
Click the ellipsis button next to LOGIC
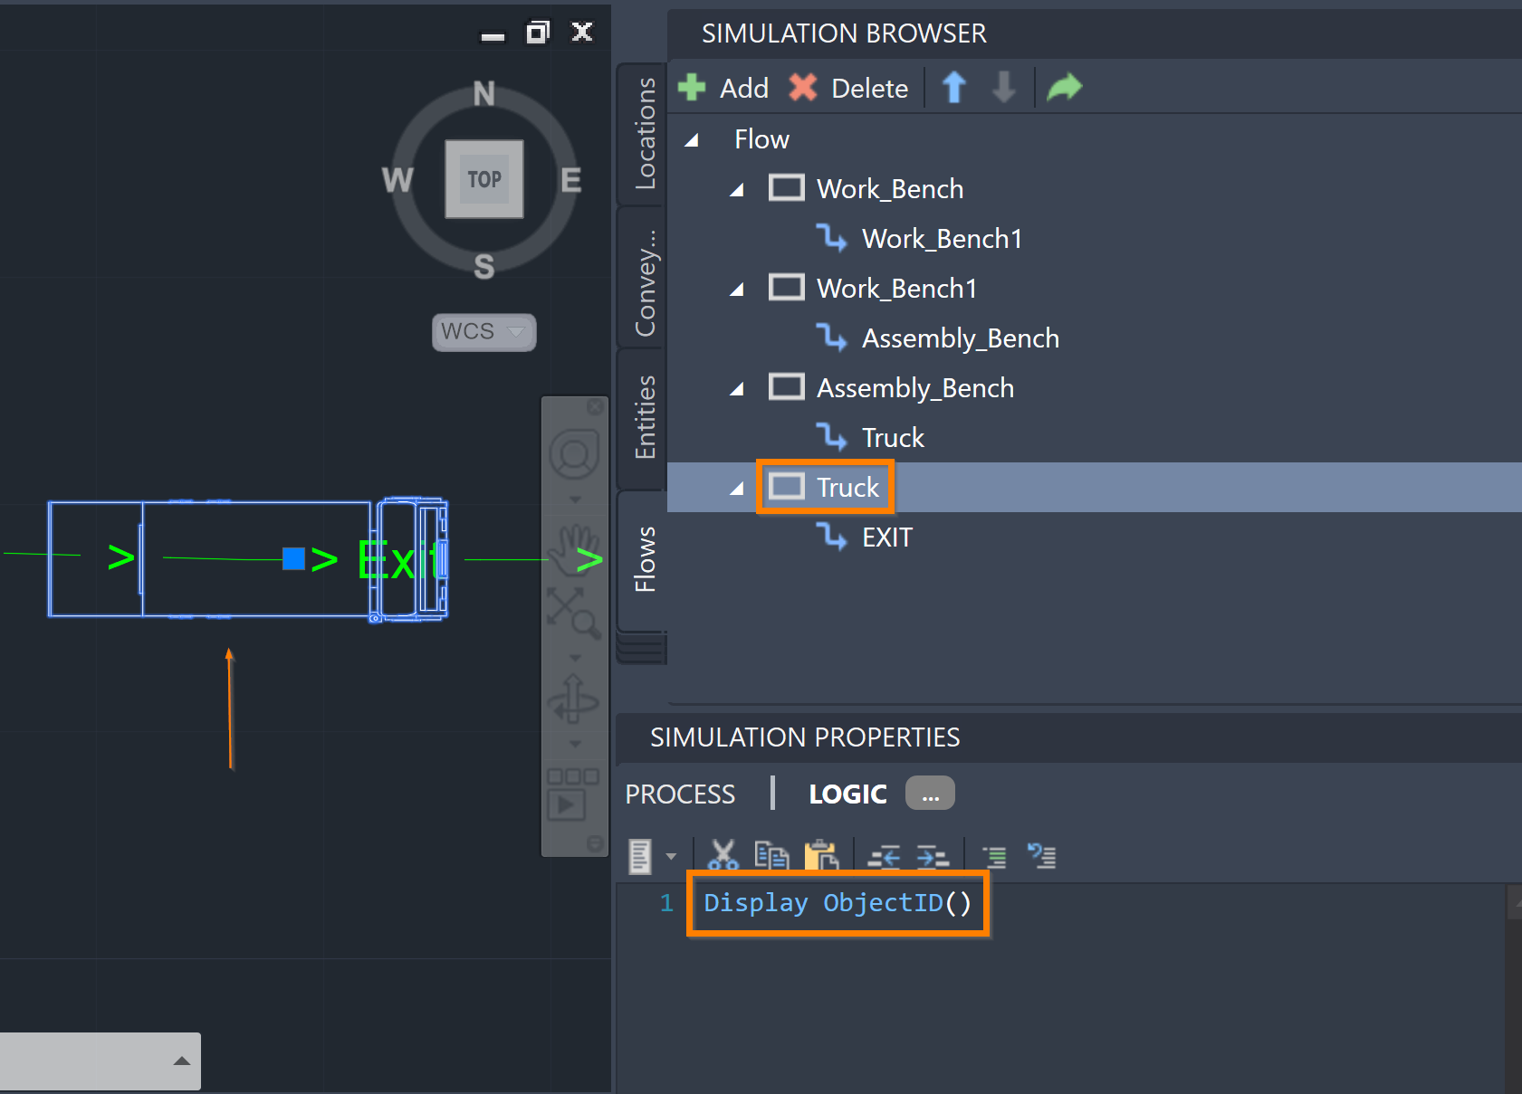(x=930, y=793)
